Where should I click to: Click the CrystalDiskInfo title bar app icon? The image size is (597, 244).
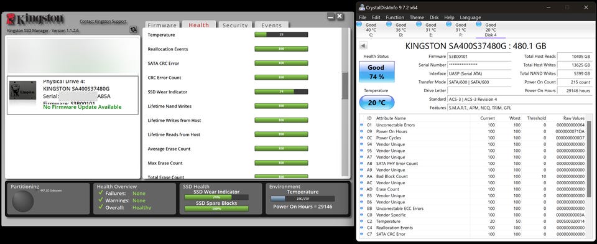tap(362, 7)
